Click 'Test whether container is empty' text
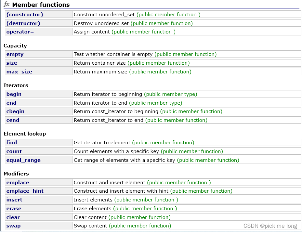This screenshot has height=232, width=302. click(113, 54)
